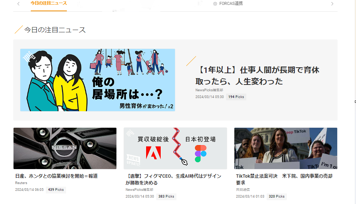Click the 194 Picks badge
This screenshot has height=204, width=356.
coord(236,97)
